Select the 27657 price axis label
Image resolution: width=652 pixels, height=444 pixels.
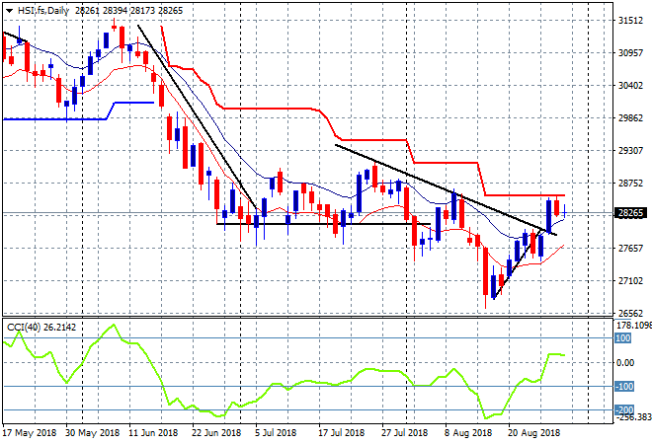tap(630, 248)
